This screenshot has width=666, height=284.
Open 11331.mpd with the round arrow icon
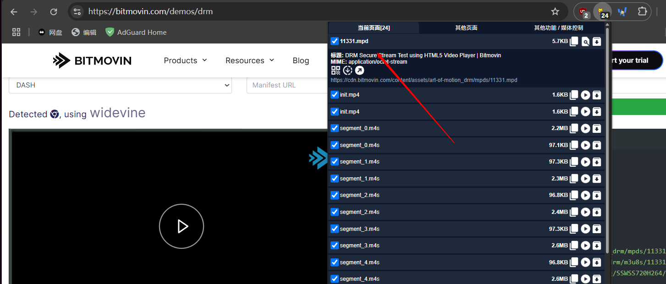tap(360, 70)
